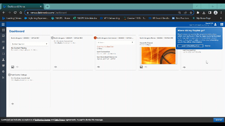Open the My Apps launcher grid
The height and width of the screenshot is (126, 225).
(222, 24)
